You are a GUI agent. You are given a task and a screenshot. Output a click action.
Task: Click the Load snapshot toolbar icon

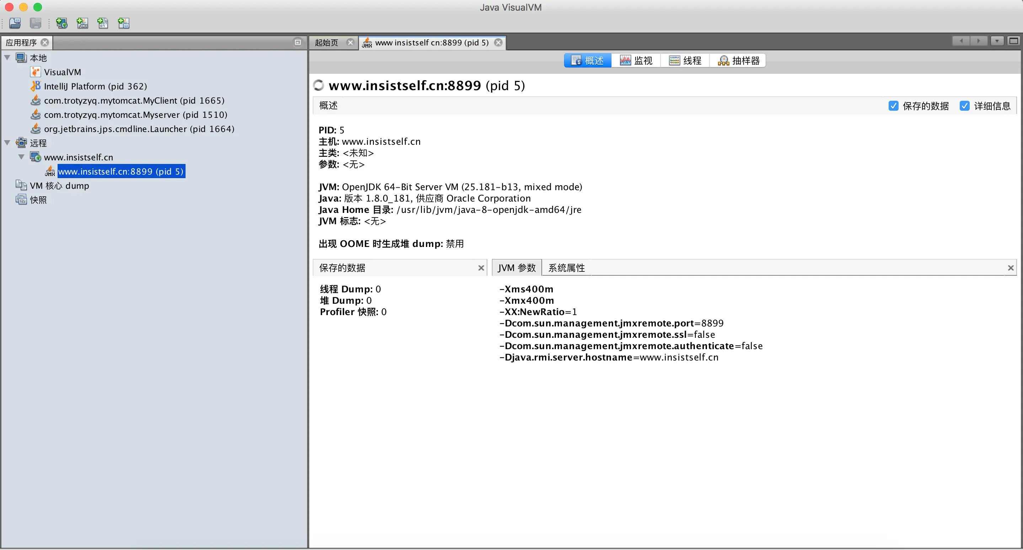coord(15,23)
